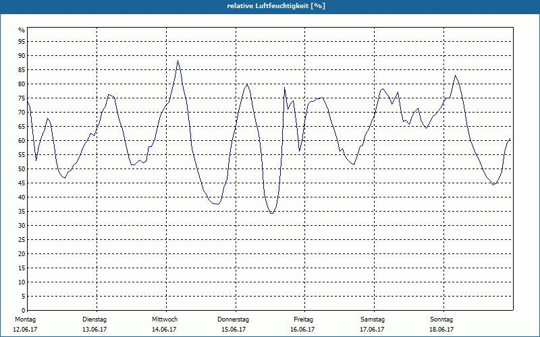Click the 'Samstag' day label
The width and height of the screenshot is (540, 337).
tap(373, 319)
